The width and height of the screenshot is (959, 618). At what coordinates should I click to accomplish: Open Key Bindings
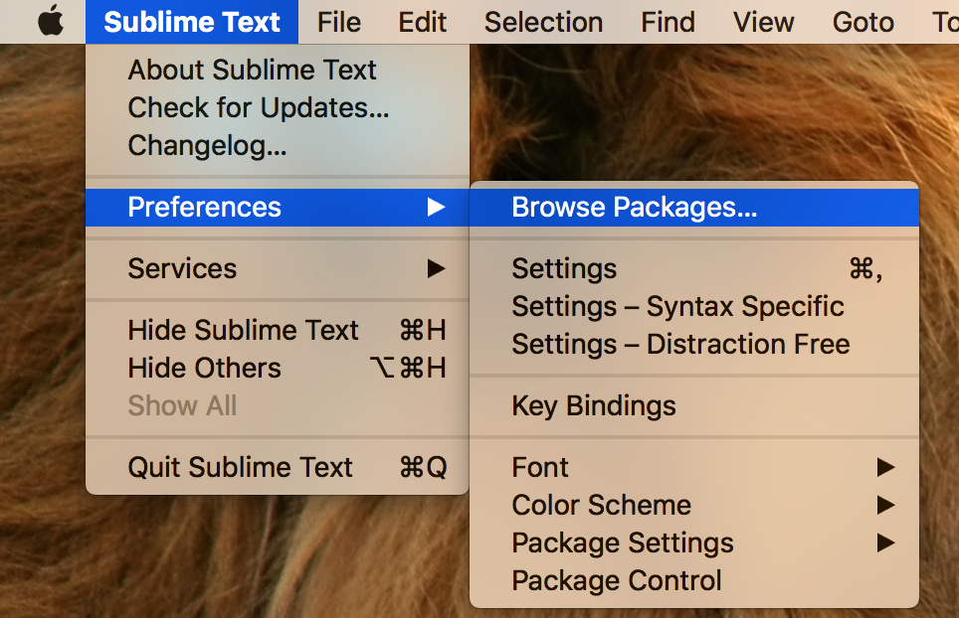(694, 406)
